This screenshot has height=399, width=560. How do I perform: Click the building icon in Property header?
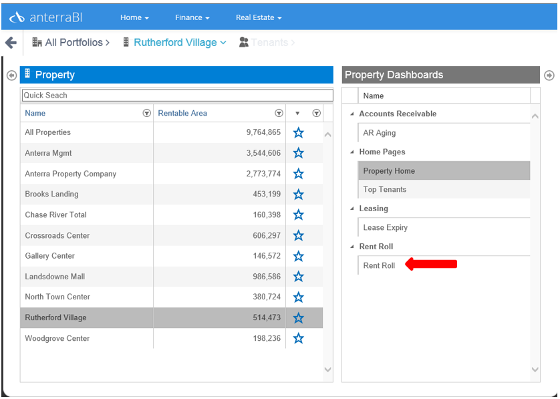pyautogui.click(x=27, y=74)
